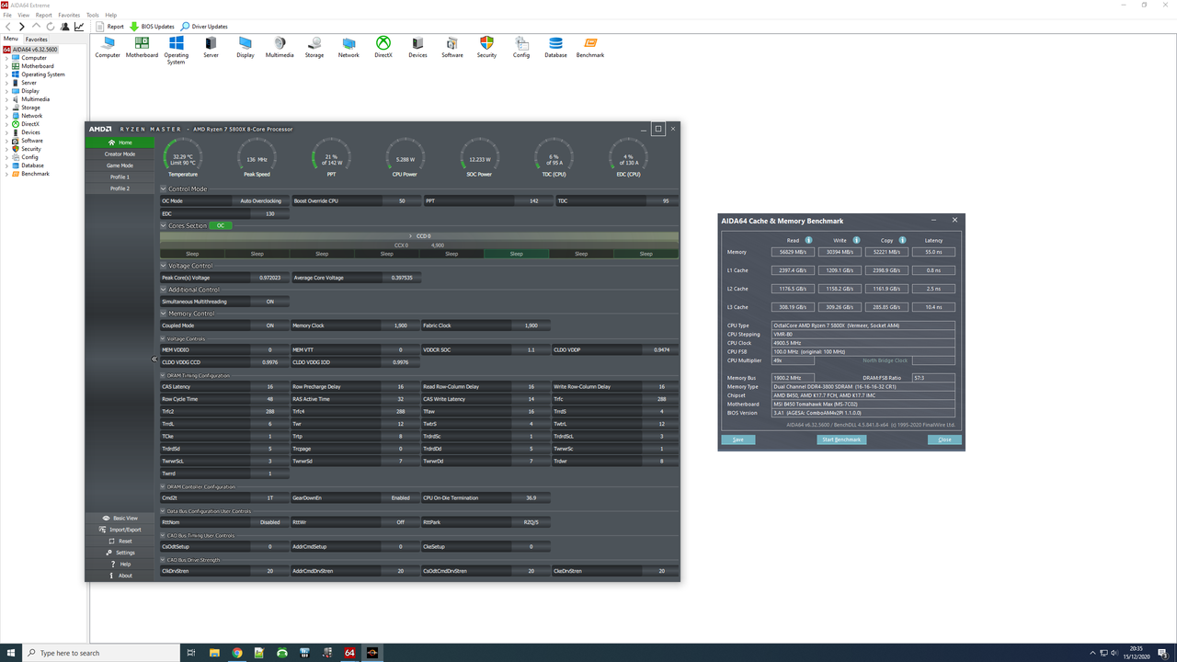Image resolution: width=1177 pixels, height=662 pixels.
Task: Select Game Mode in Ryzen Master sidebar
Action: point(120,165)
